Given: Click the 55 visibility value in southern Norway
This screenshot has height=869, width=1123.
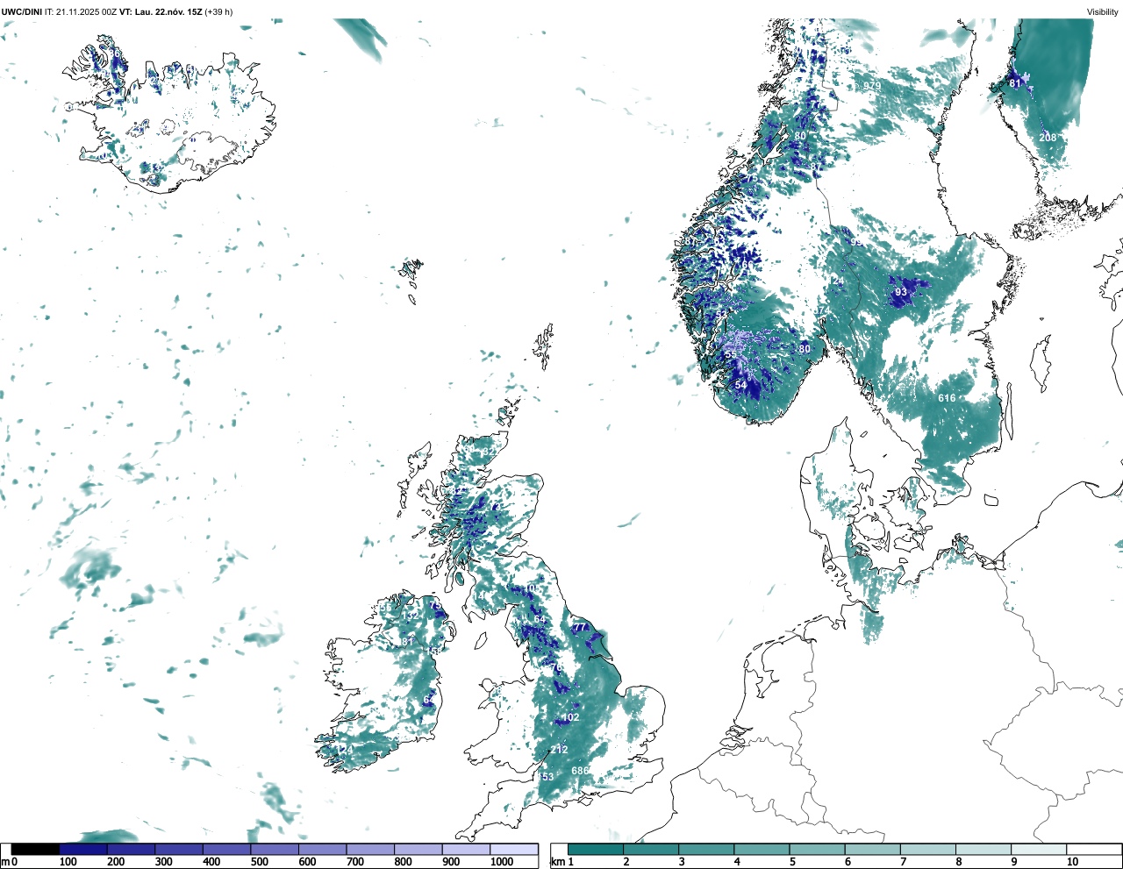Looking at the screenshot, I should 731,354.
